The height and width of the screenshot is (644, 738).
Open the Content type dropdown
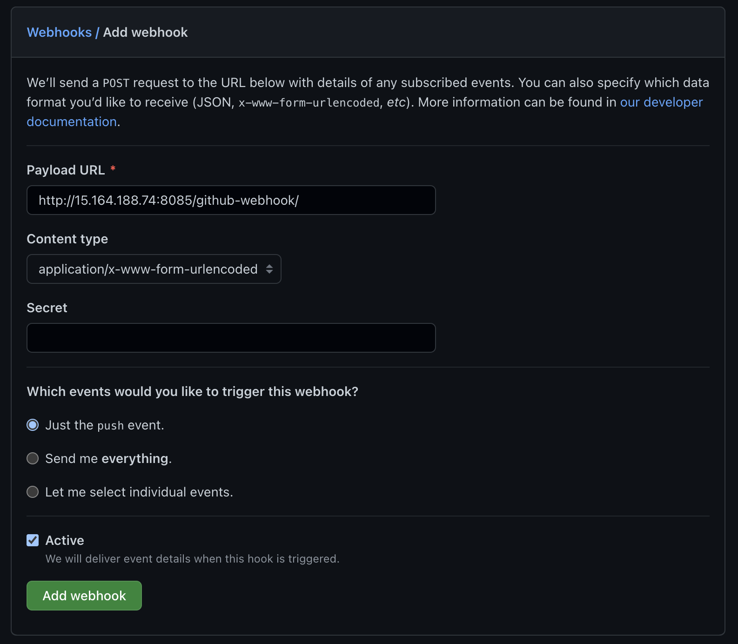pyautogui.click(x=154, y=269)
